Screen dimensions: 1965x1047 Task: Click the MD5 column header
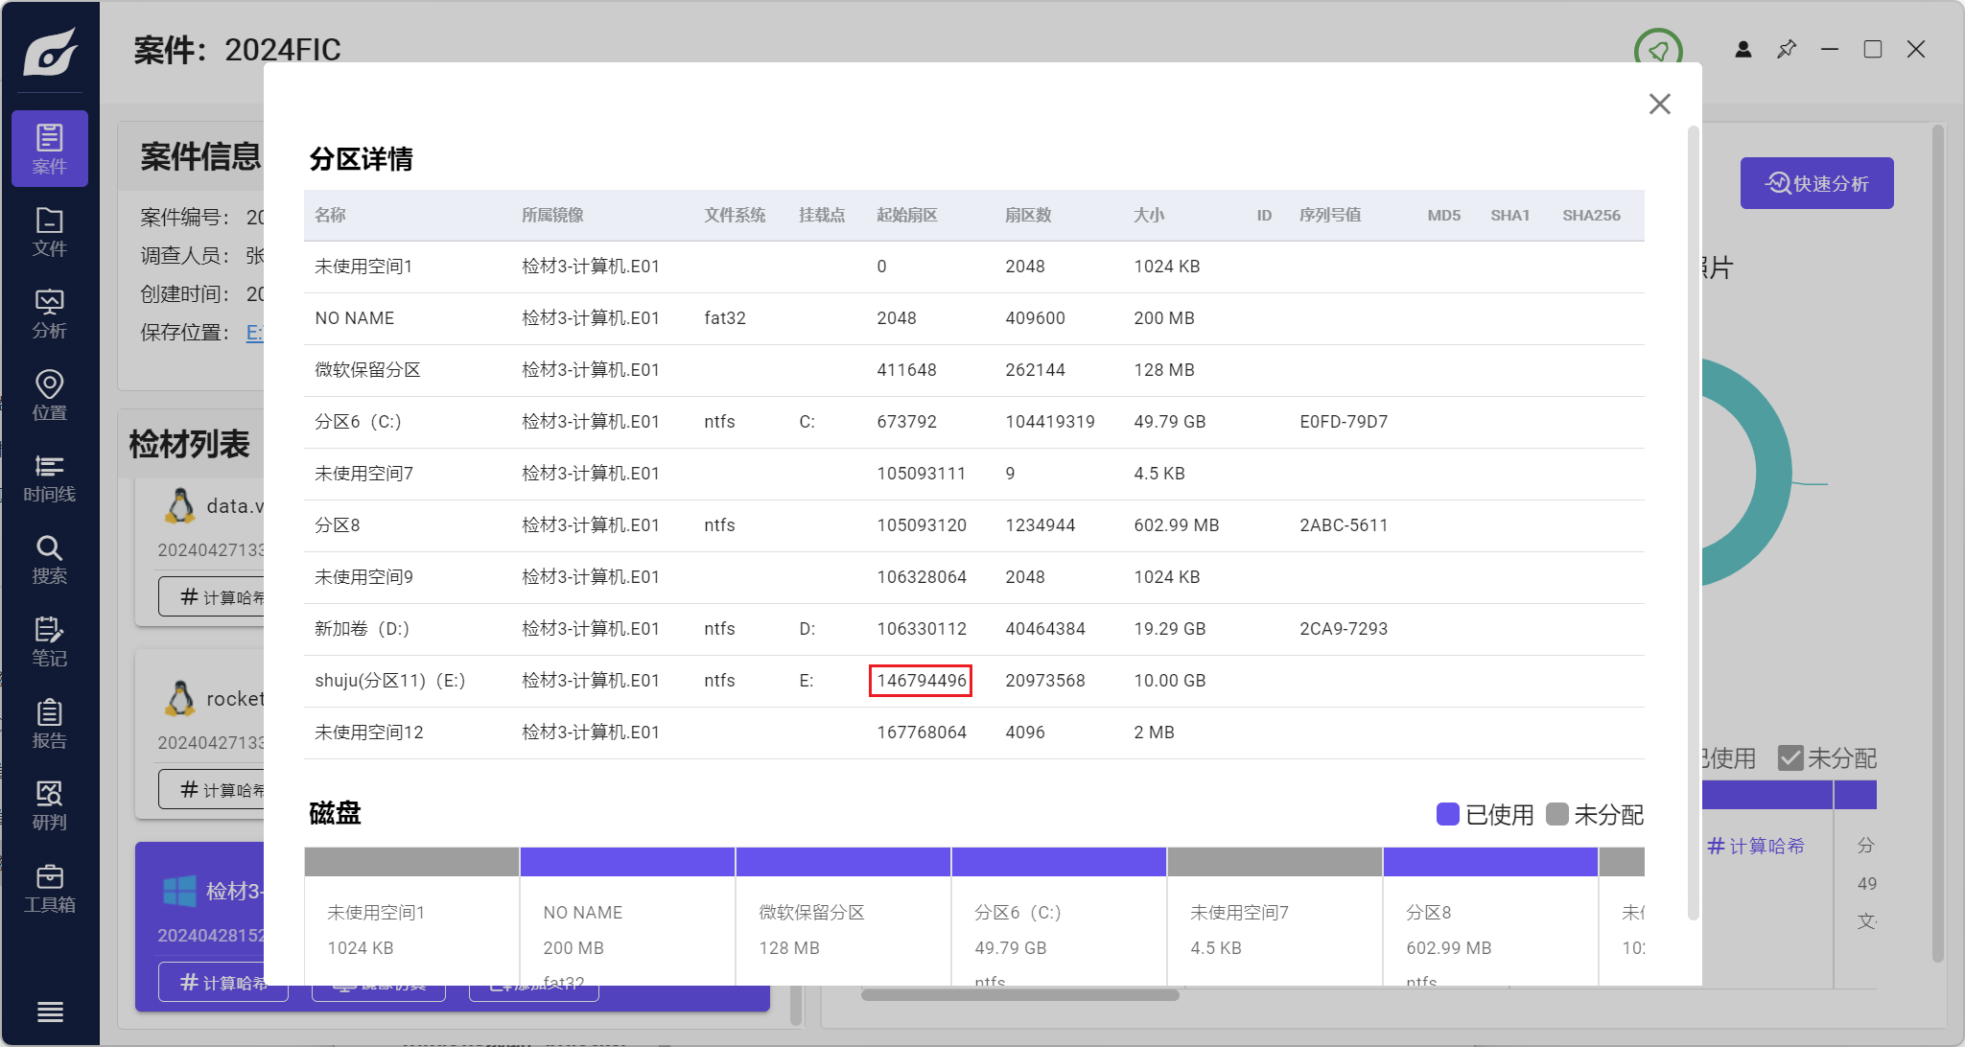coord(1443,215)
